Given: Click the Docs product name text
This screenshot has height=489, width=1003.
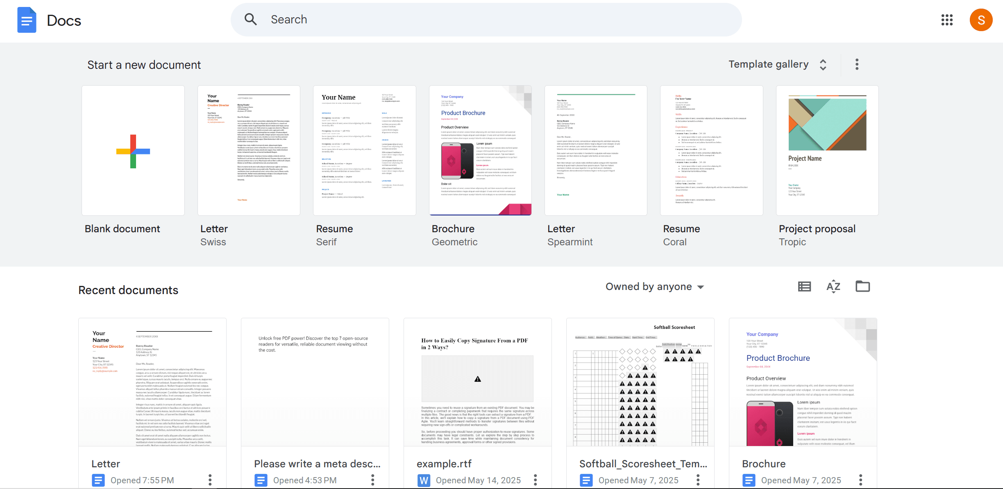Looking at the screenshot, I should tap(64, 20).
